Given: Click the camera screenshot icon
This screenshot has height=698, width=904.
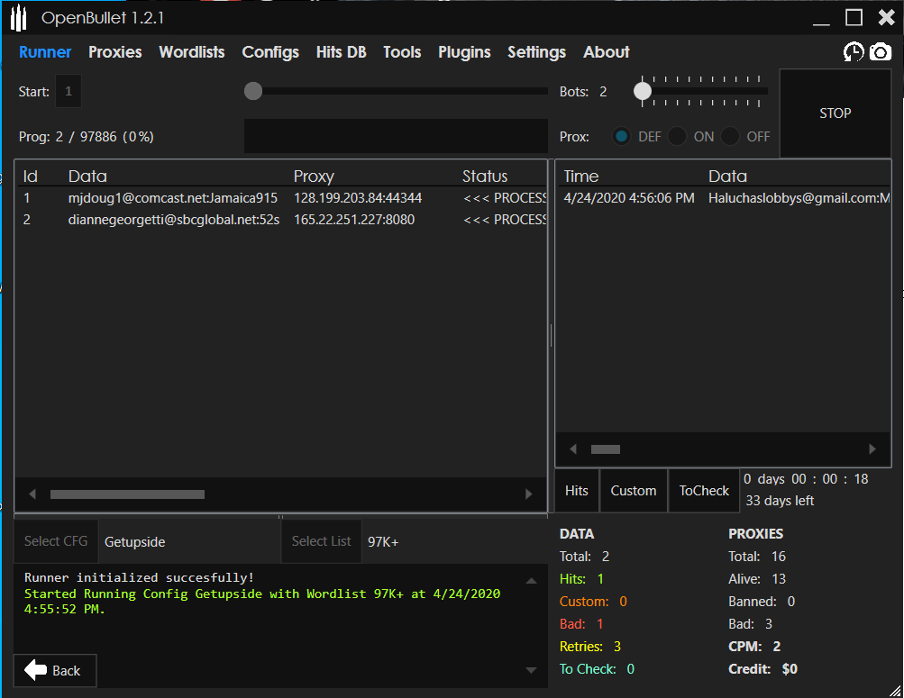Looking at the screenshot, I should tap(880, 52).
